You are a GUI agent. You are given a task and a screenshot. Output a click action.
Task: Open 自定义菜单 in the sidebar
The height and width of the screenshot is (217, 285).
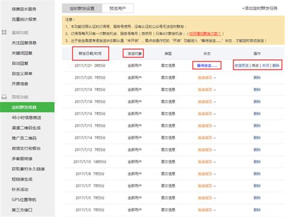tap(22, 73)
